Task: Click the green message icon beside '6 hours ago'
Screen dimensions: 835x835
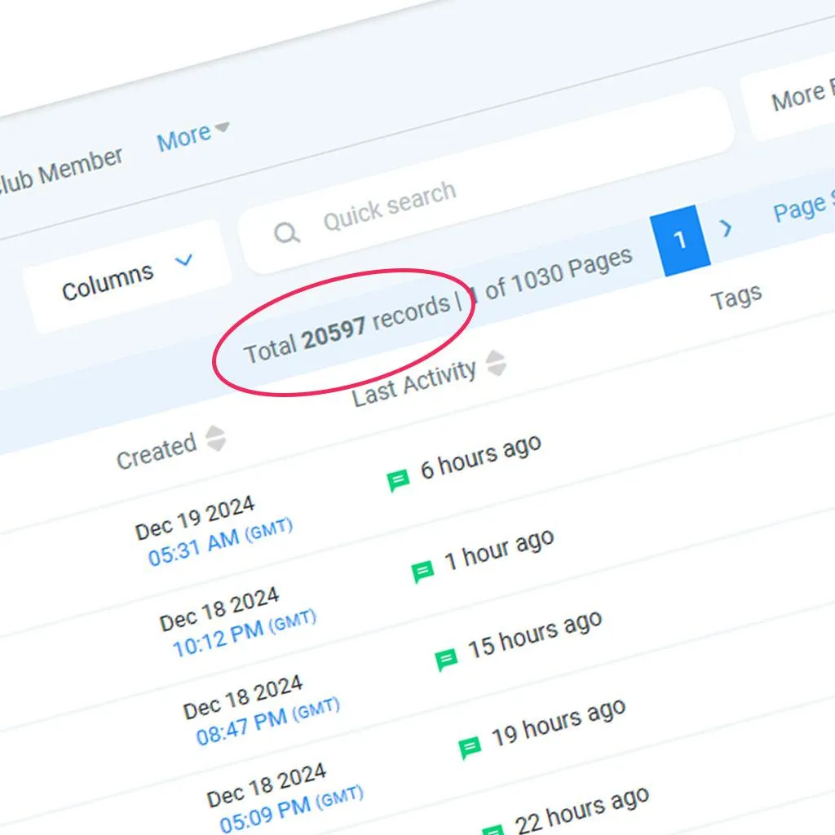Action: [x=398, y=479]
